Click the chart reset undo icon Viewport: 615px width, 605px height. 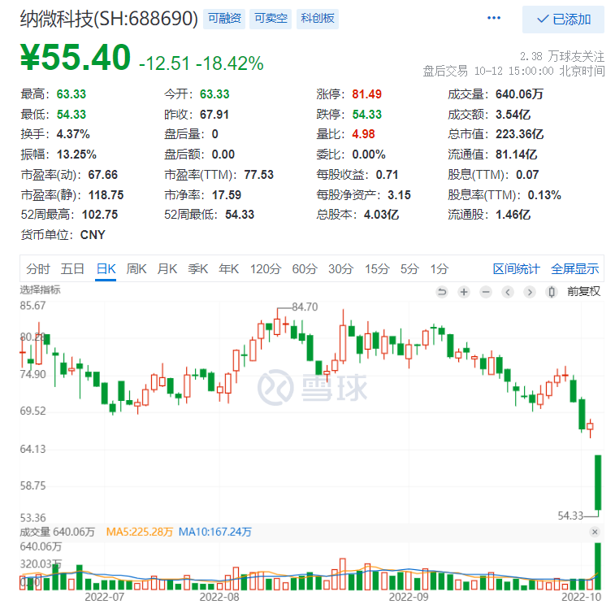tap(442, 292)
